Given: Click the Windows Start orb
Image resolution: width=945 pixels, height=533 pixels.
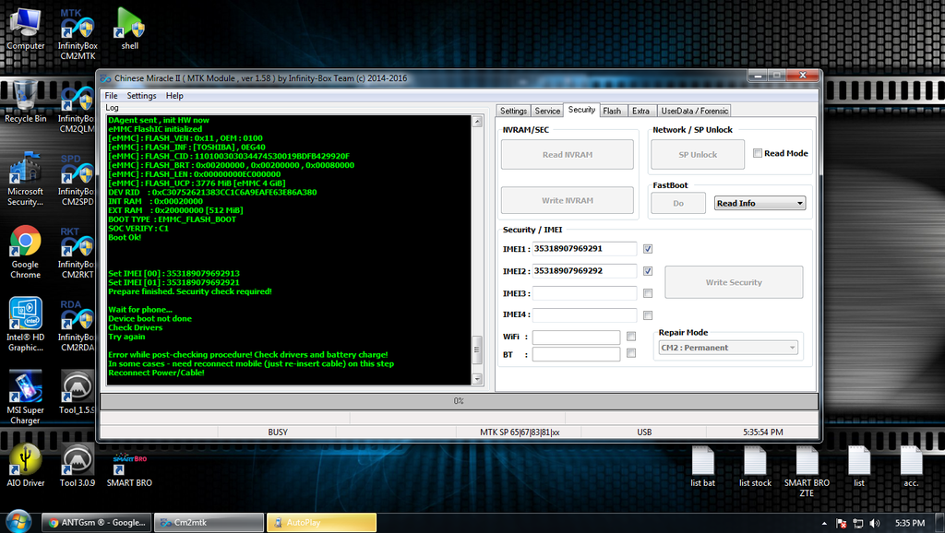Looking at the screenshot, I should (x=18, y=522).
